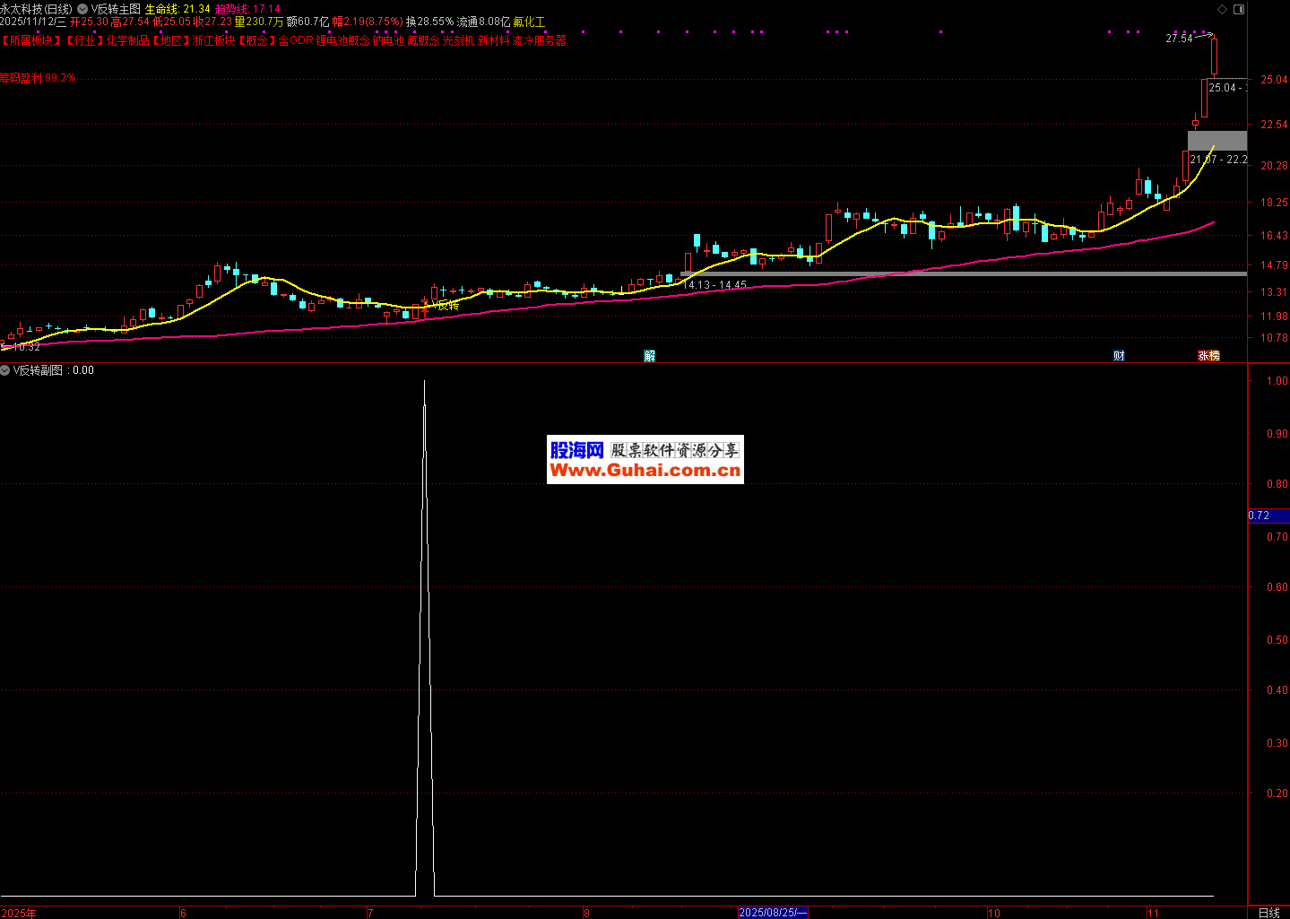Click the 解 event marker icon
The width and height of the screenshot is (1290, 919).
click(x=650, y=356)
